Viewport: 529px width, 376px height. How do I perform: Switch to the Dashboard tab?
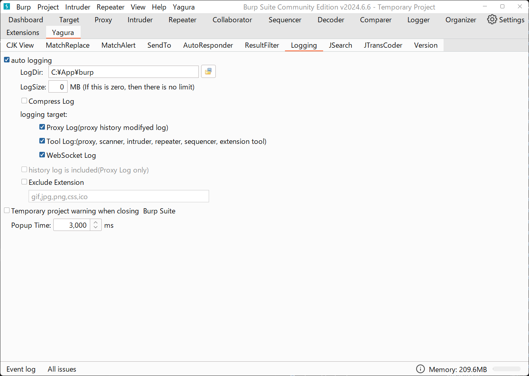click(x=26, y=20)
